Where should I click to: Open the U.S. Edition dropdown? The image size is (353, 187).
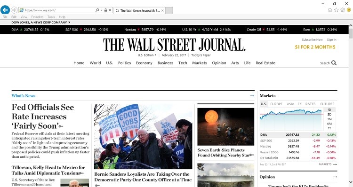(x=147, y=55)
